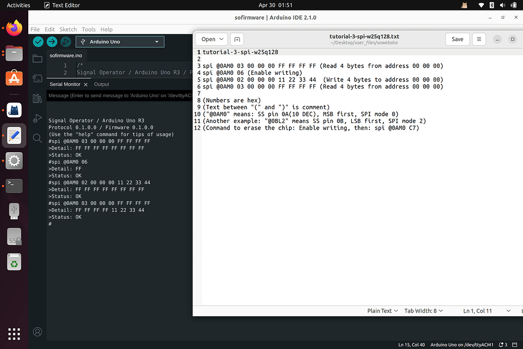Open the Sketch menu
523x349 pixels.
coord(68,29)
